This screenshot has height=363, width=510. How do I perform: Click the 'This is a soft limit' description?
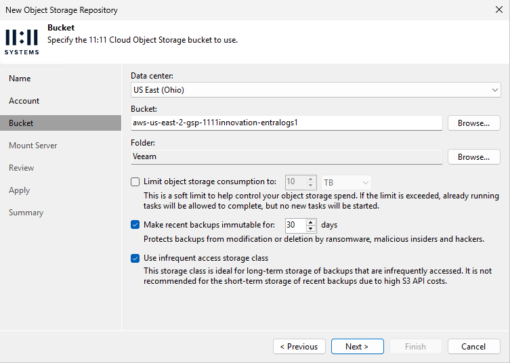321,200
